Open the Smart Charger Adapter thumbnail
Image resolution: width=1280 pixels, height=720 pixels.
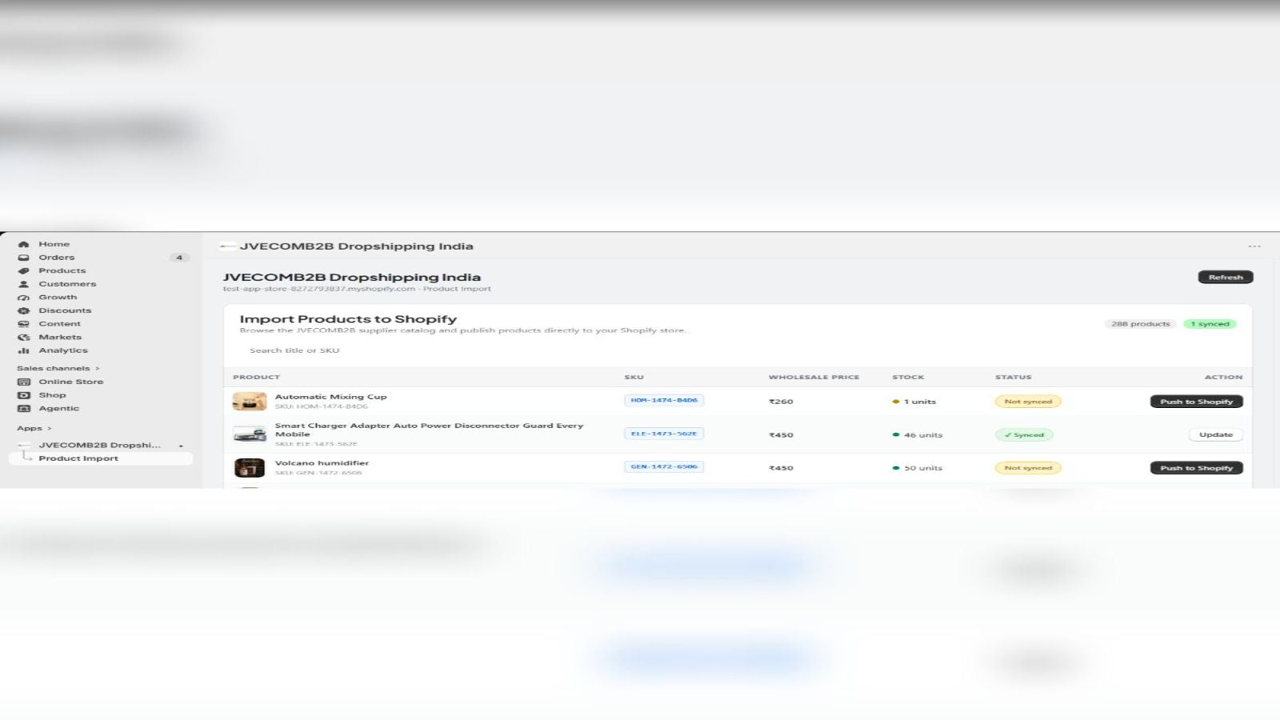click(x=250, y=434)
